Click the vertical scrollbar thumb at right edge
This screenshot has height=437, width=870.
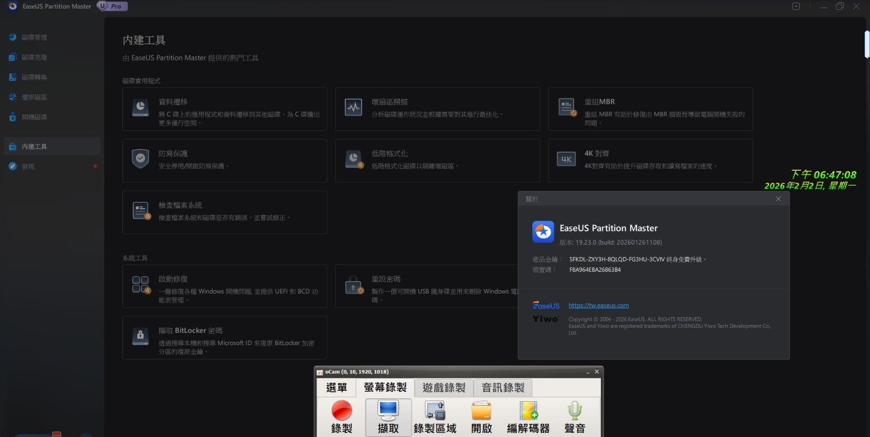pyautogui.click(x=867, y=43)
